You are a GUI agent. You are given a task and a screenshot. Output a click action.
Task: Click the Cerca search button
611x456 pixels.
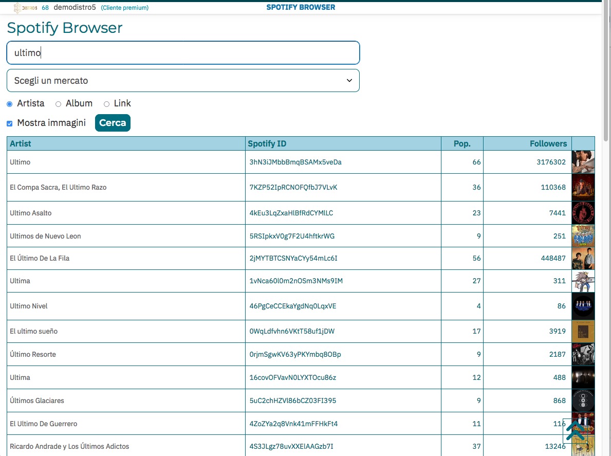point(113,123)
